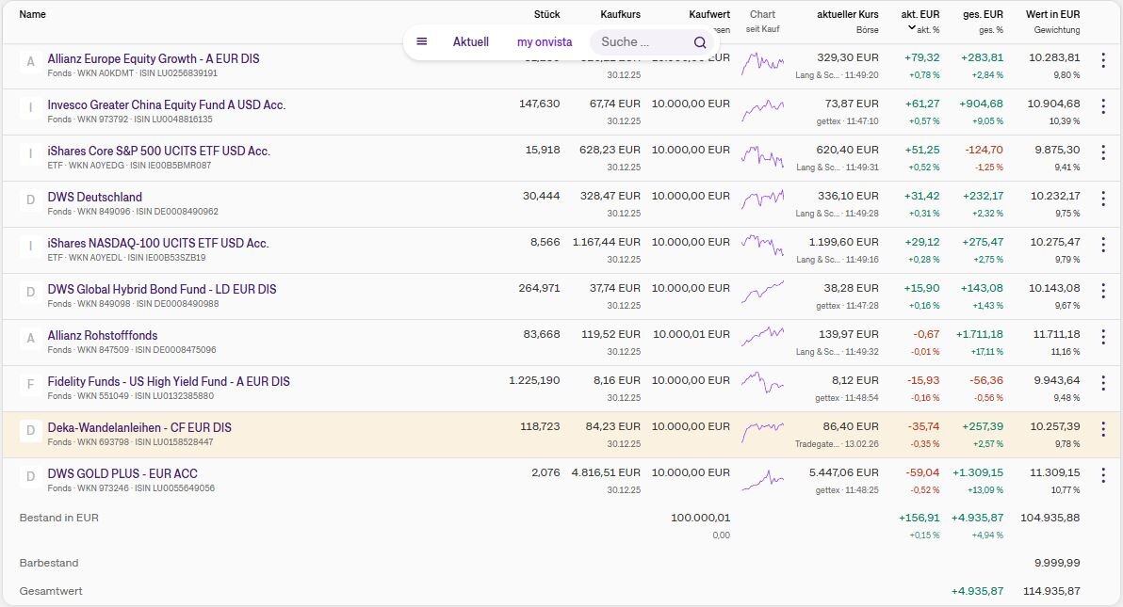Viewport: 1123px width, 607px height.
Task: Click the magnifier search icon
Action: (700, 42)
